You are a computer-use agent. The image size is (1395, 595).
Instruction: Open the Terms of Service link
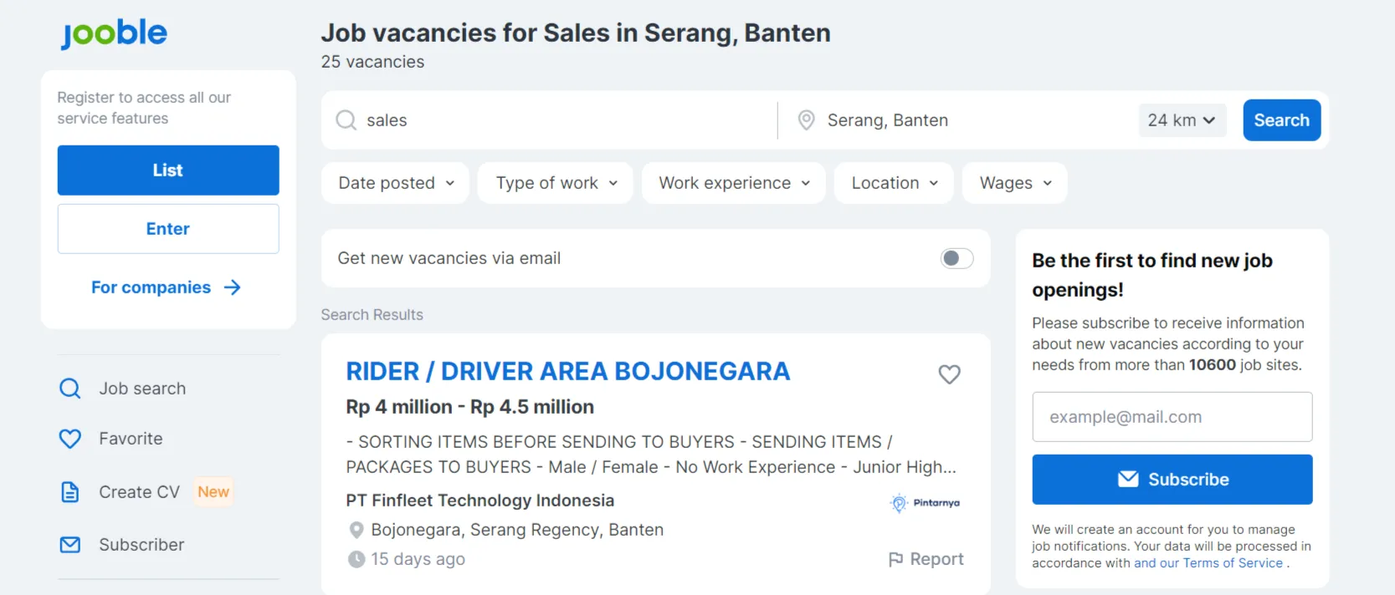tap(1233, 563)
